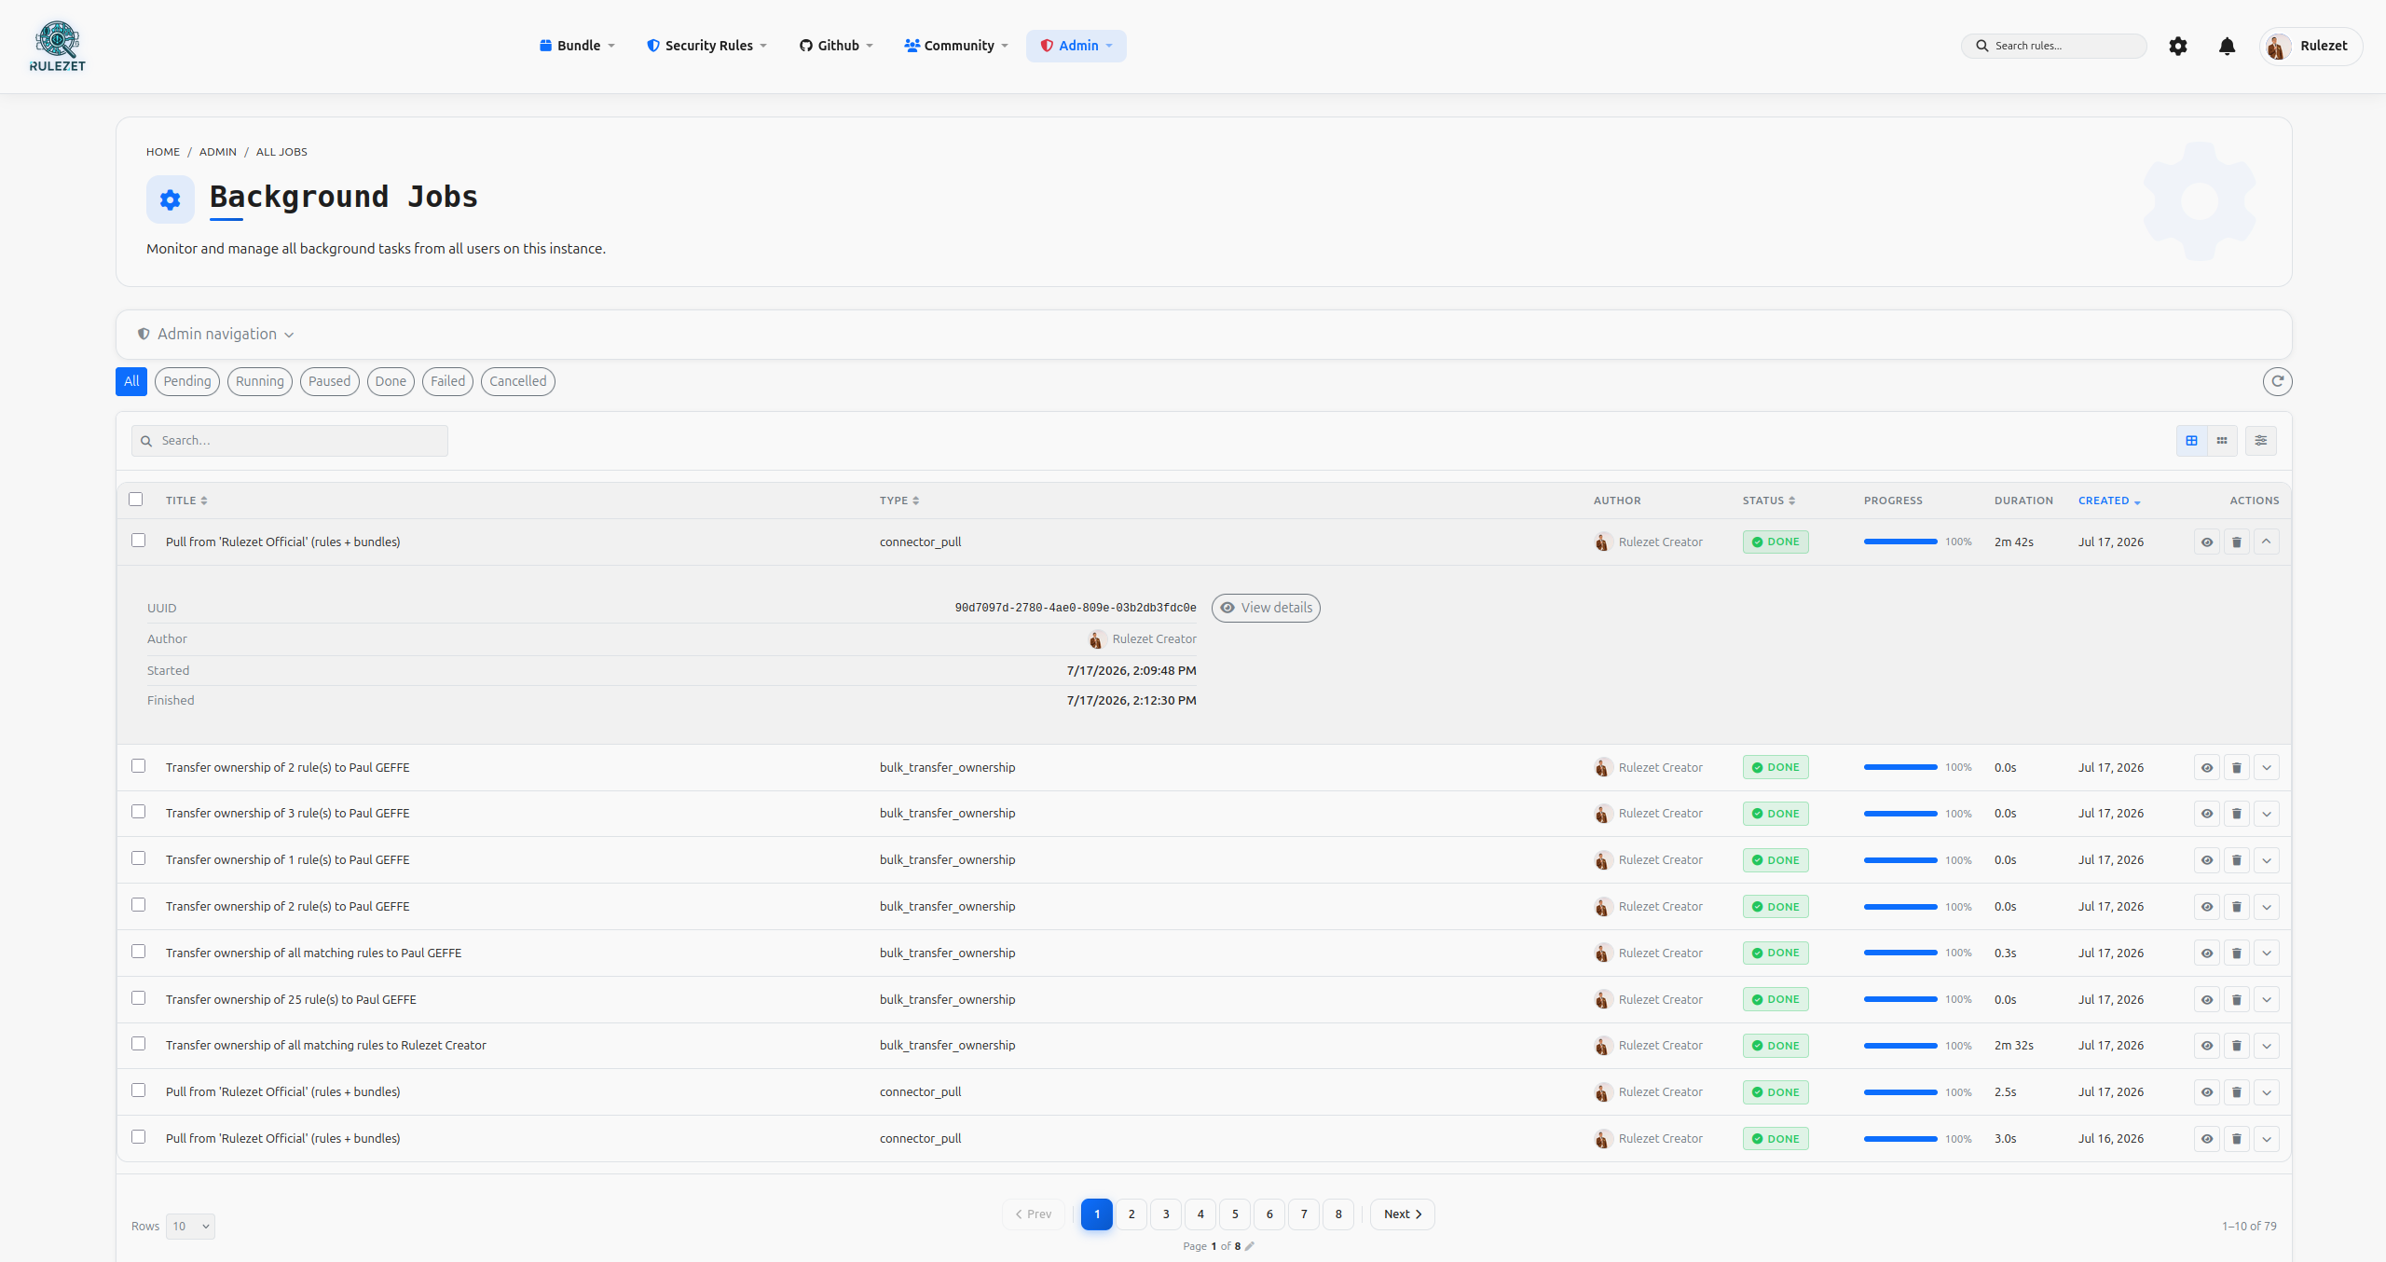
Task: Open the Community menu
Action: (x=956, y=46)
